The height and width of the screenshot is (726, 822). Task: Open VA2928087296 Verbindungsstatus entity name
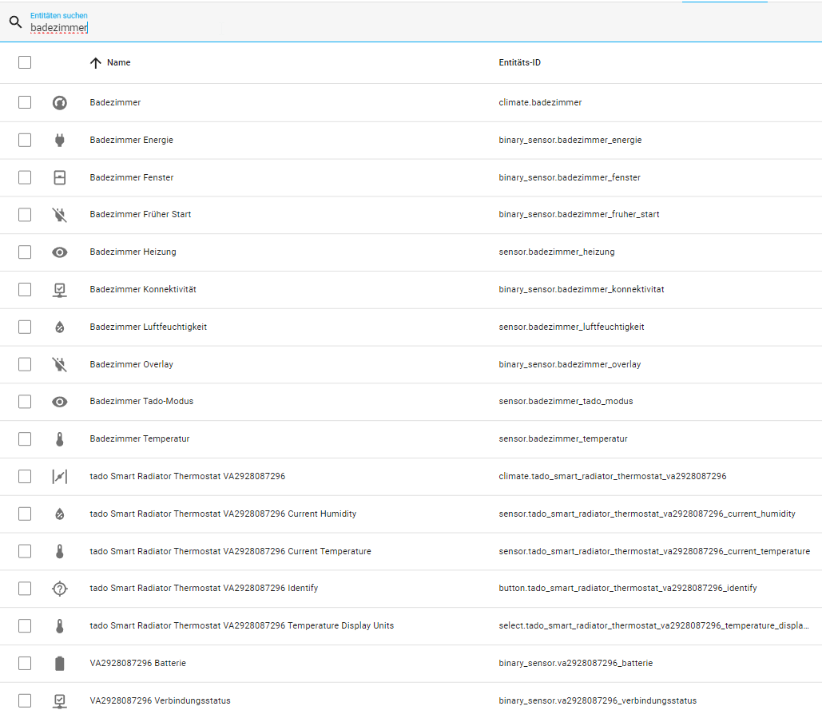(x=160, y=700)
